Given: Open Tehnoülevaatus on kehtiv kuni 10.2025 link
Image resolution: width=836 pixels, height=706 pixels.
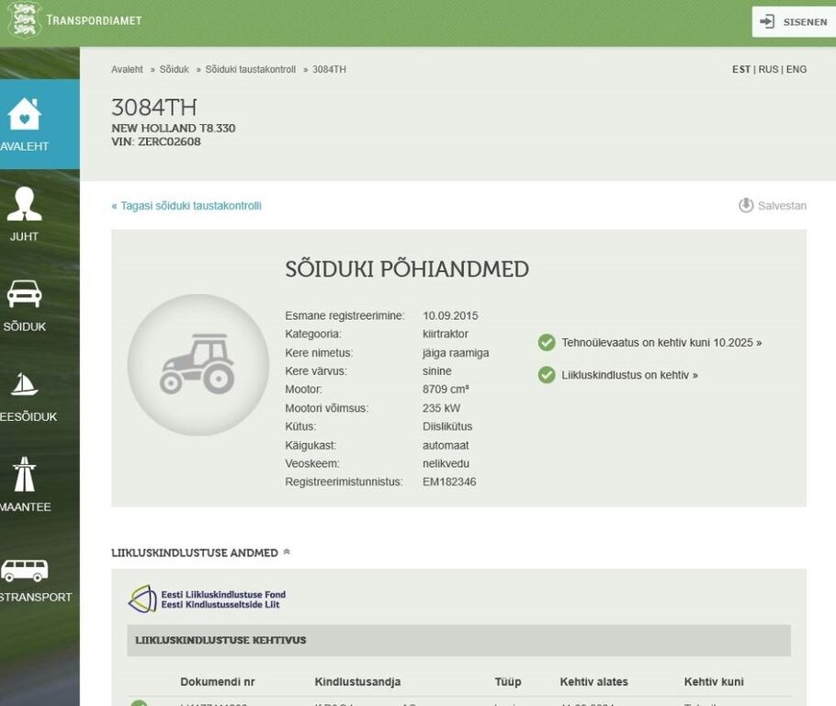Looking at the screenshot, I should point(661,343).
